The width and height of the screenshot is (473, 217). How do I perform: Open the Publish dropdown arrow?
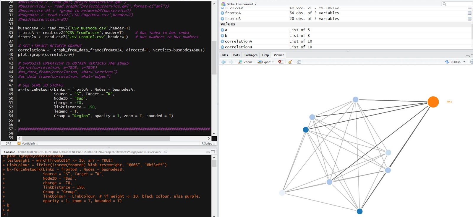tap(464, 62)
